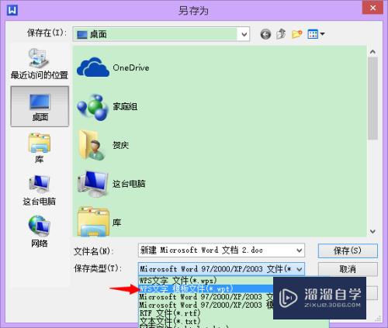Viewport: 388px width, 328px height.
Task: Click the scroll down arrow of file list
Action: 372,231
